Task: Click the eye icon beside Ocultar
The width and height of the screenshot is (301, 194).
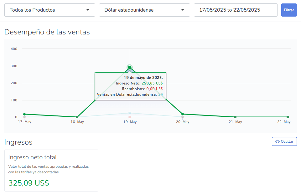Action: (277, 141)
